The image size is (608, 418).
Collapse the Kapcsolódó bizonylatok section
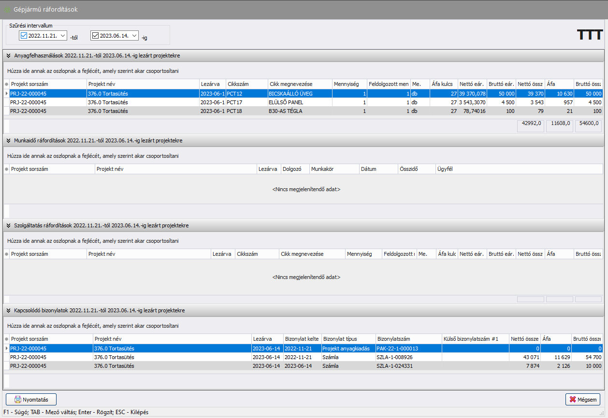[x=8, y=310]
